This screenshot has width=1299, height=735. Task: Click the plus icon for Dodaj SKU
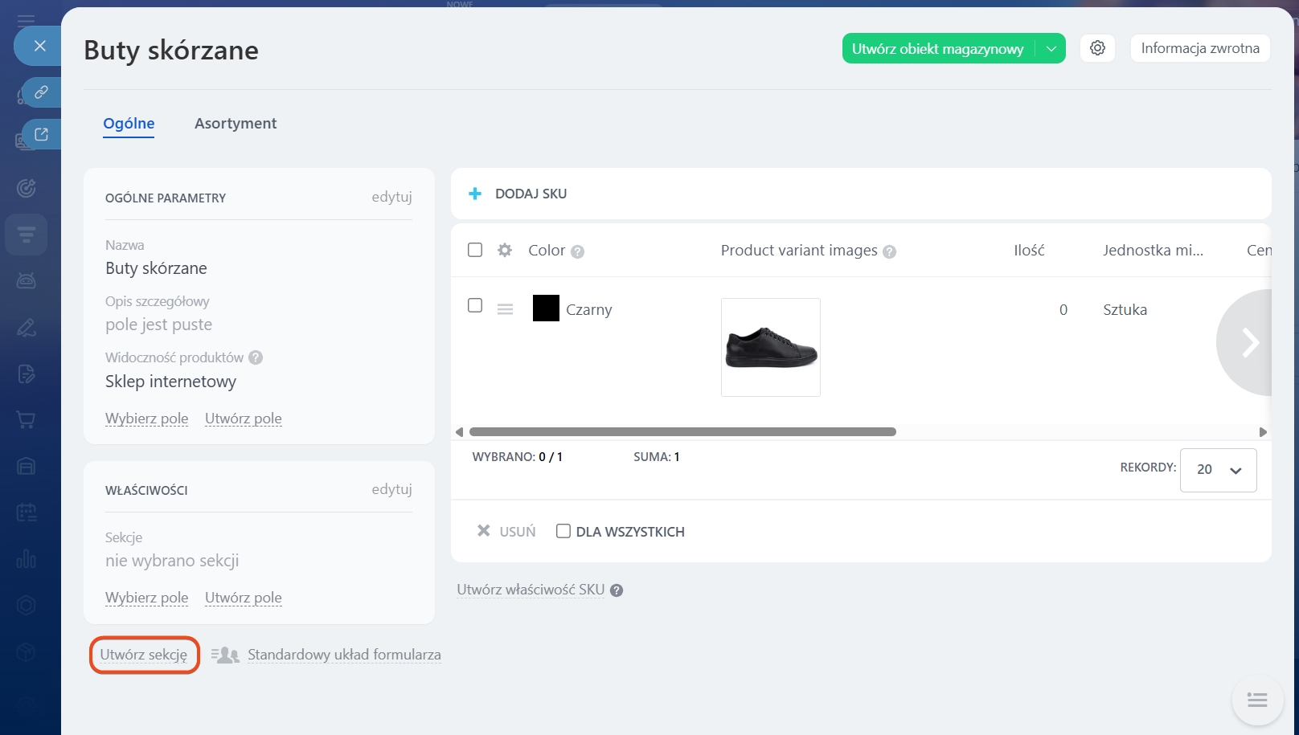click(475, 194)
